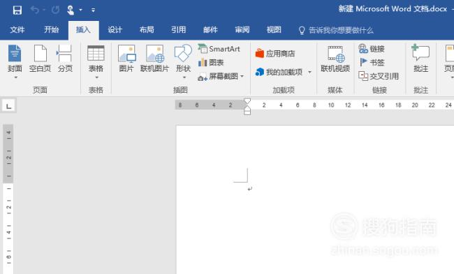The width and height of the screenshot is (454, 274).
Task: Click the tab selector at the ruler corner
Action: coord(8,106)
